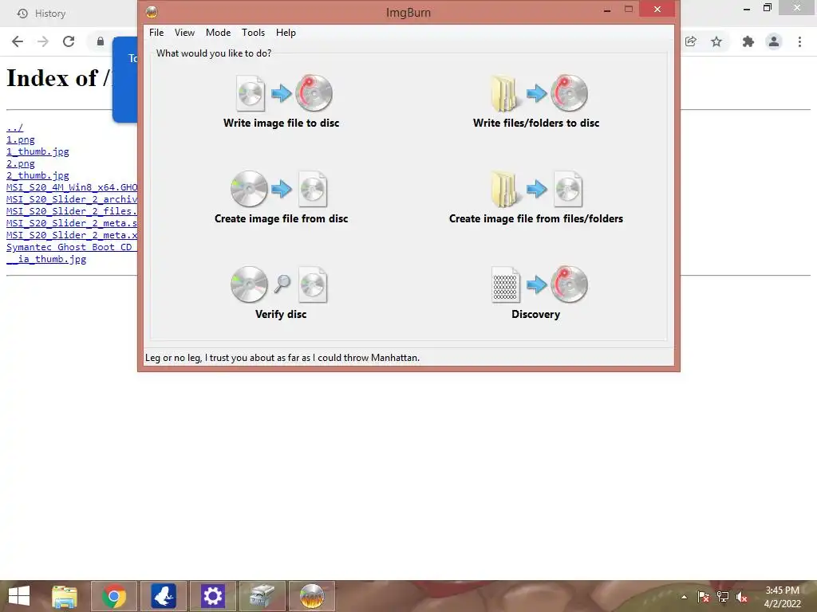Select the 'Write files/folders to disc' label
Image resolution: width=817 pixels, height=612 pixels.
pyautogui.click(x=536, y=123)
